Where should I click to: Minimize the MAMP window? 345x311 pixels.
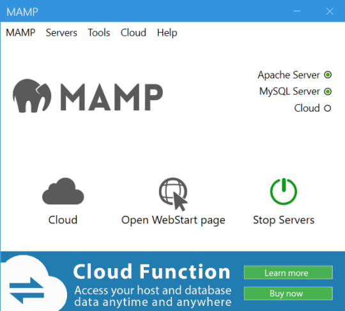coord(297,11)
